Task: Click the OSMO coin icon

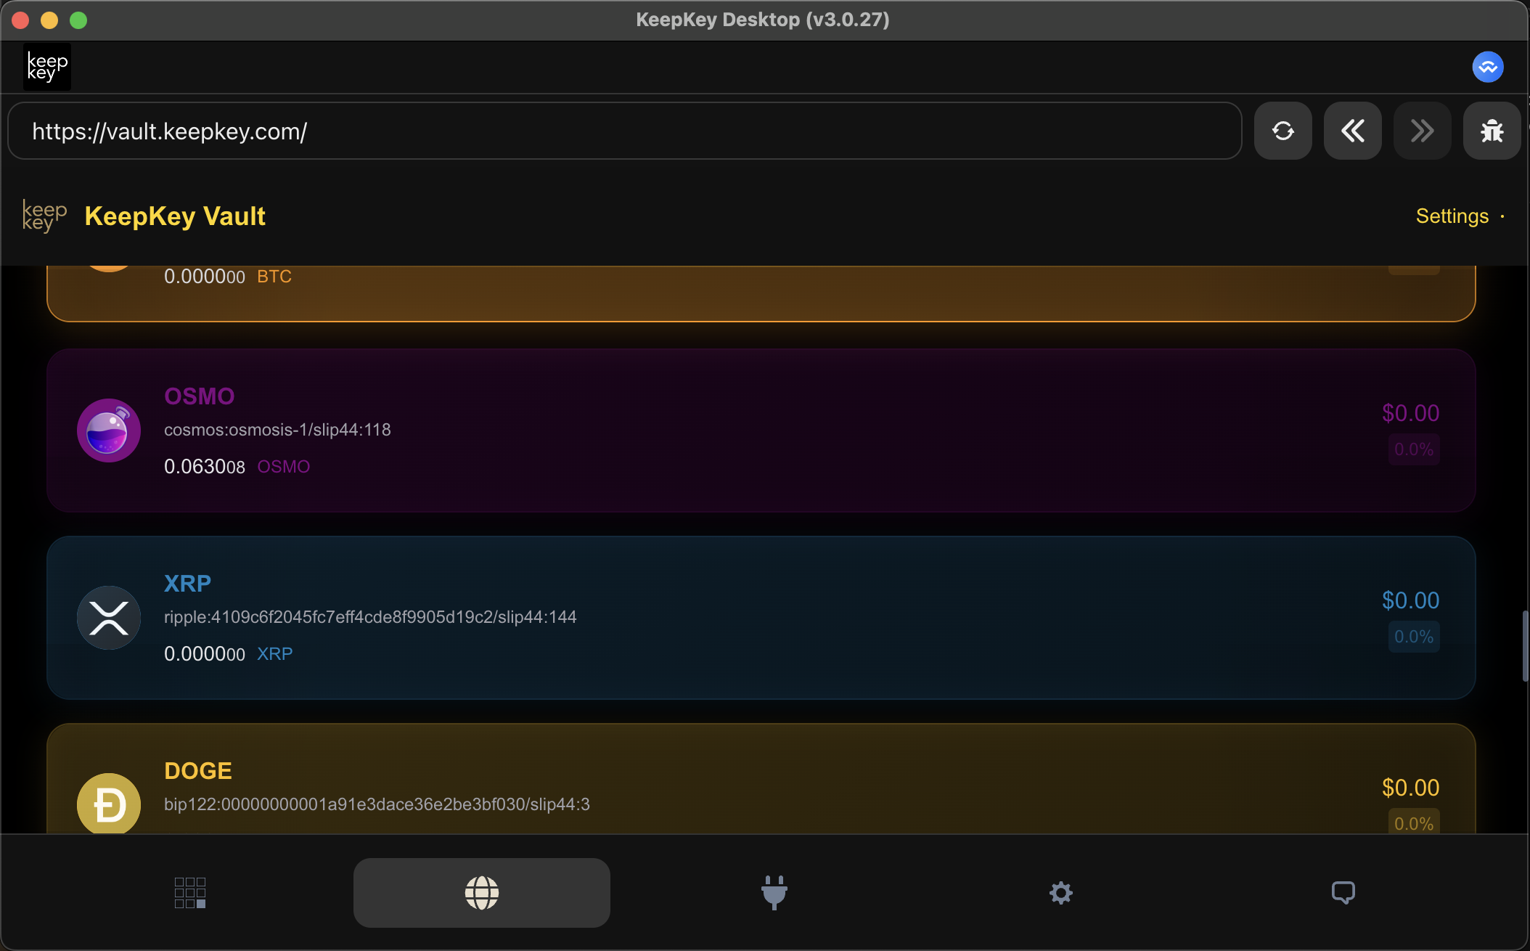Action: pos(109,430)
